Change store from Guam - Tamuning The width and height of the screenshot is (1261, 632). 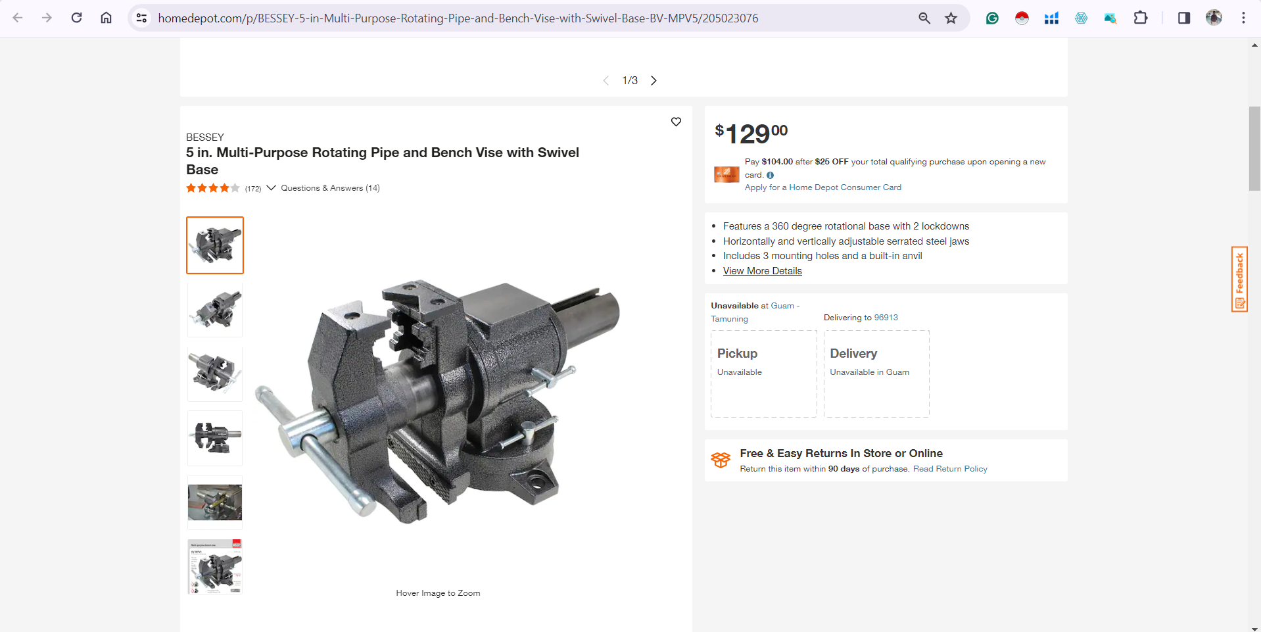755,312
